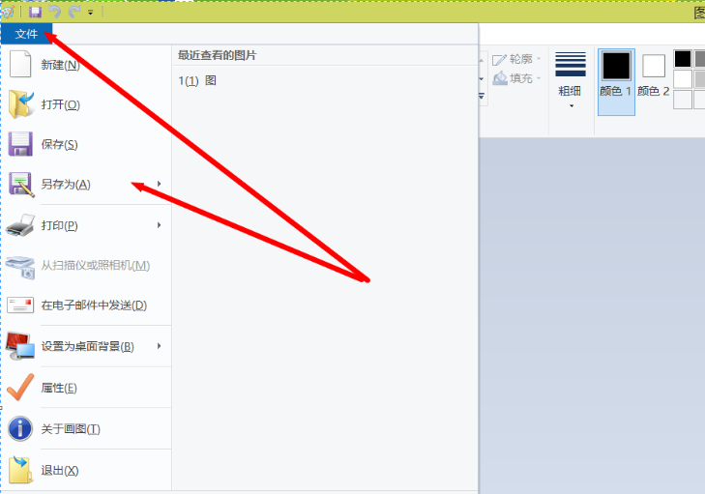Screen dimensions: 705x494
Task: Expand the 打印 submenu arrow
Action: tap(160, 224)
